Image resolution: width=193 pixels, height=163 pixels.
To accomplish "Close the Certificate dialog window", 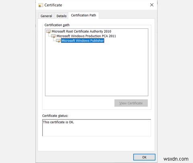I will point(152,5).
